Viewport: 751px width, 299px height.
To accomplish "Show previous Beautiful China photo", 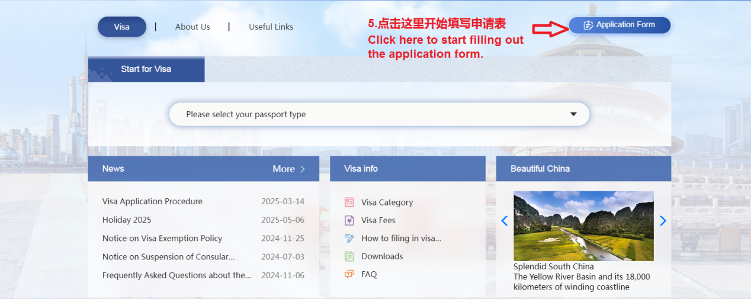I will tap(505, 221).
